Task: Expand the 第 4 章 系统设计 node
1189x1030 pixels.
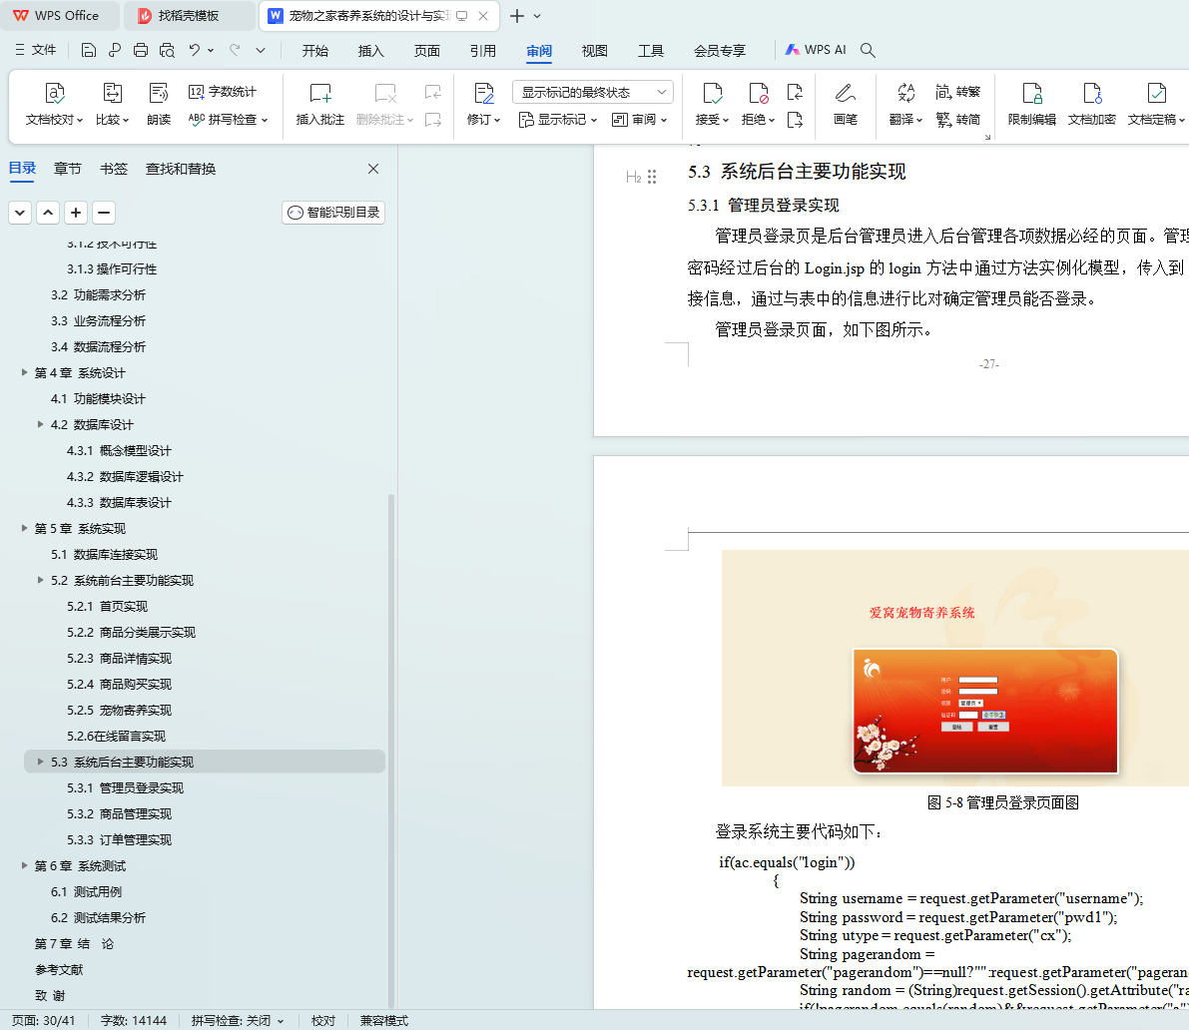Action: point(24,372)
